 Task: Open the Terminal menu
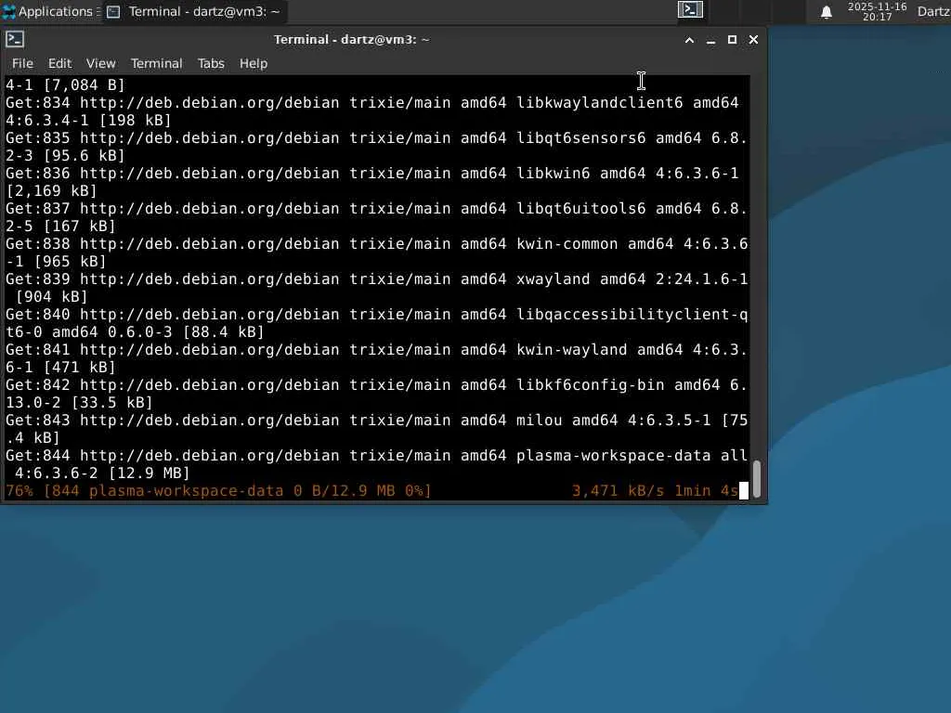(156, 63)
